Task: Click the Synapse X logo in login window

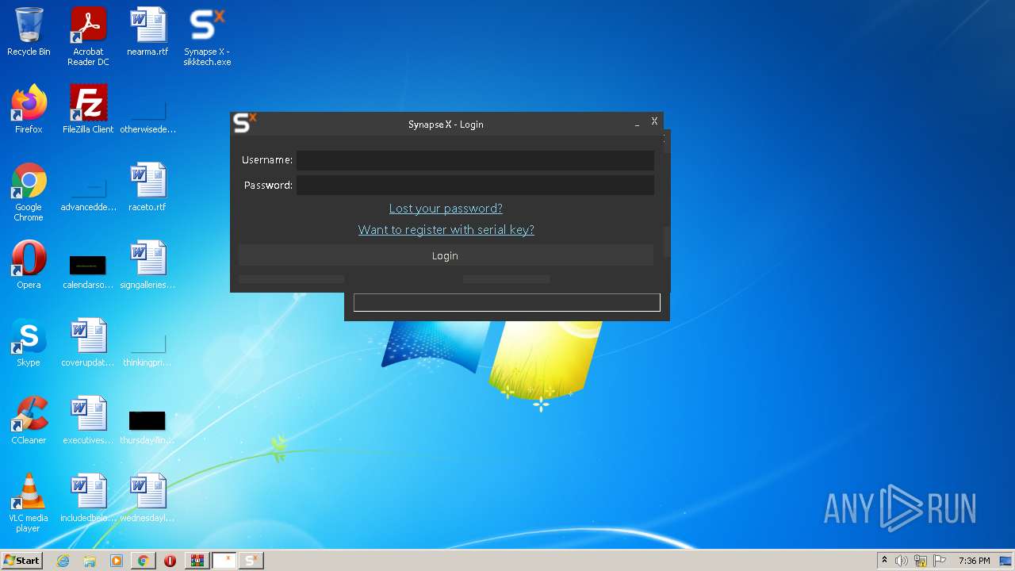Action: (x=244, y=123)
